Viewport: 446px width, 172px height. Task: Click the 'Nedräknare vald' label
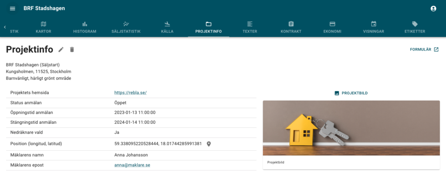(x=27, y=132)
